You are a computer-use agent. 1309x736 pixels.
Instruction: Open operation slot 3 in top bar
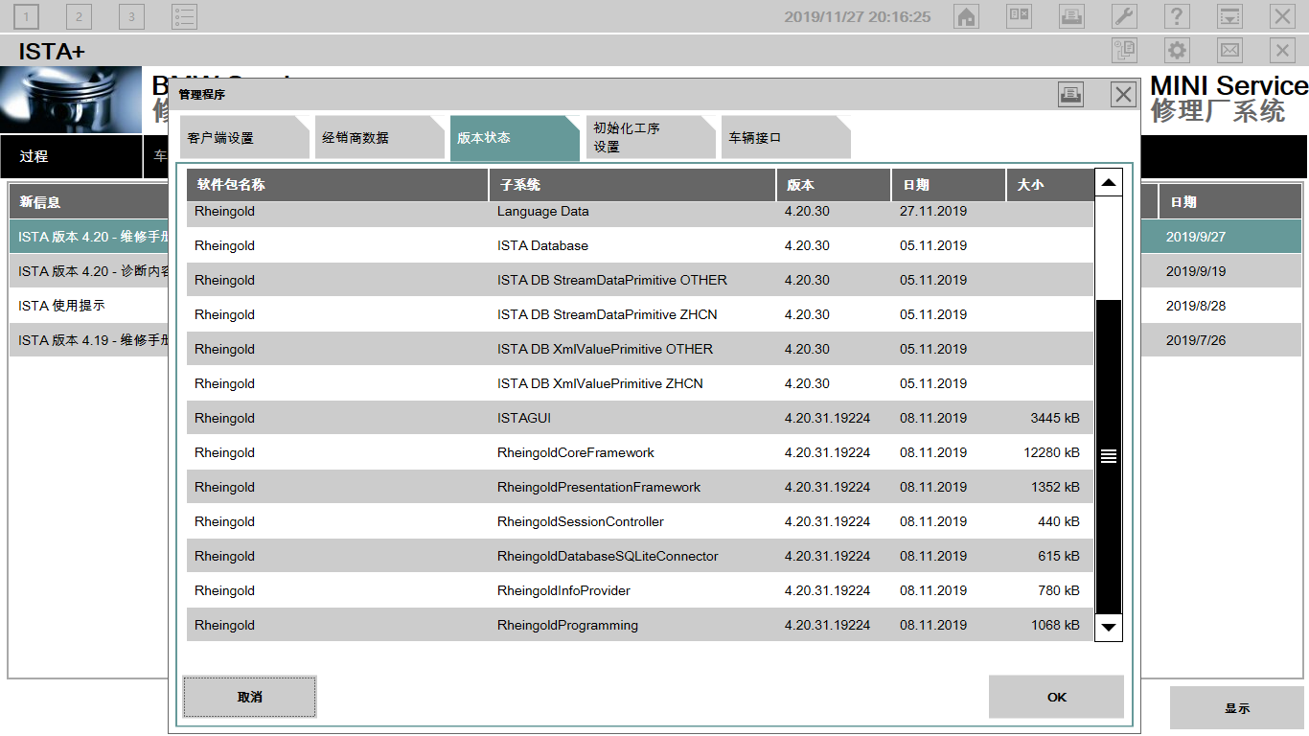pos(132,16)
